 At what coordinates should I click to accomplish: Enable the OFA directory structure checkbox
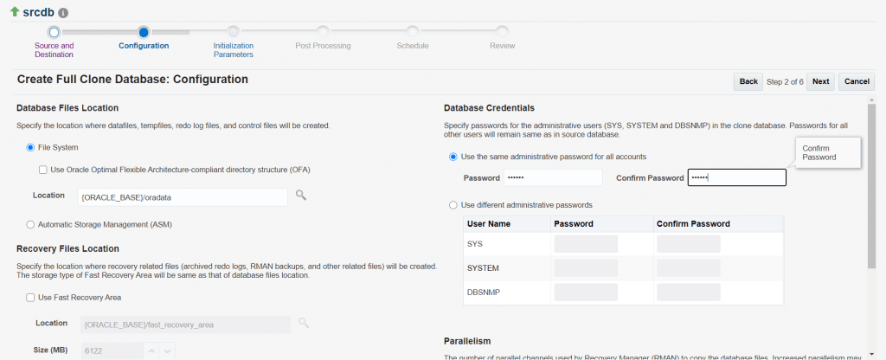tap(43, 170)
